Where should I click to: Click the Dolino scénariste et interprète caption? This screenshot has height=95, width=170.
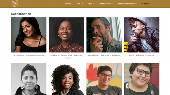pos(142,55)
